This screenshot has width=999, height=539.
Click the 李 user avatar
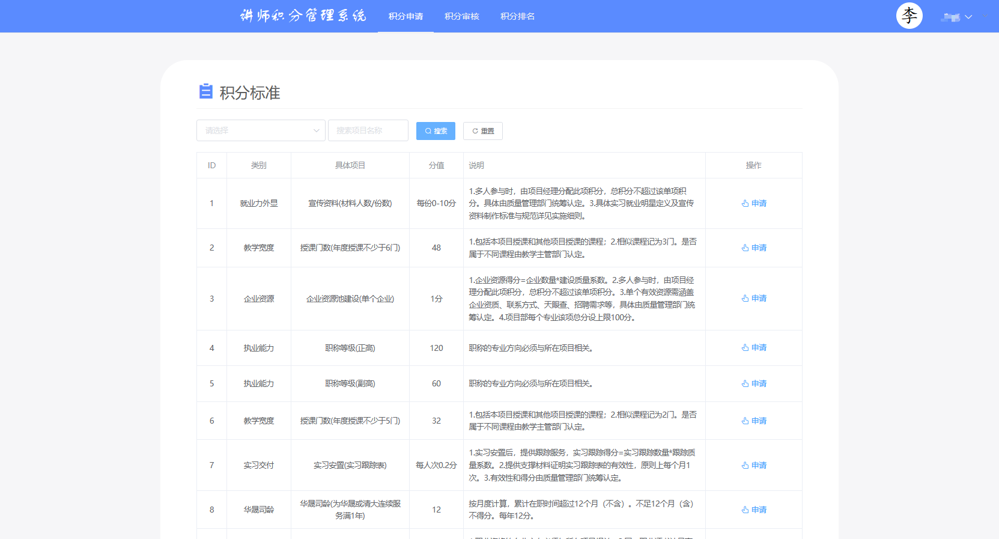[x=909, y=16]
